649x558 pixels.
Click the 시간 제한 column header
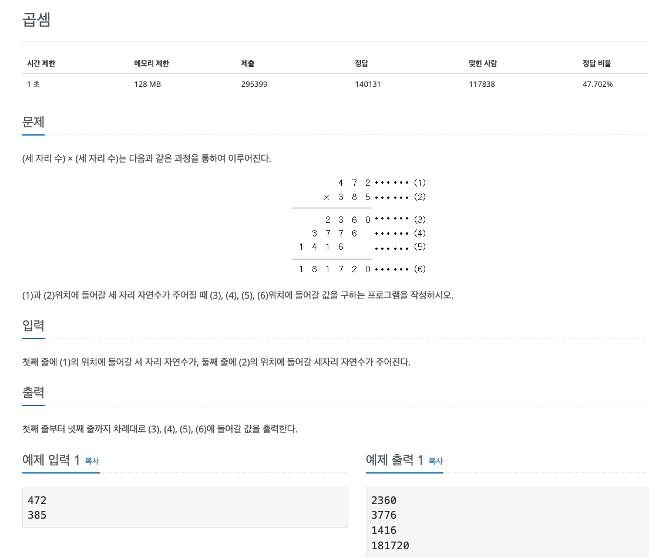[x=41, y=63]
